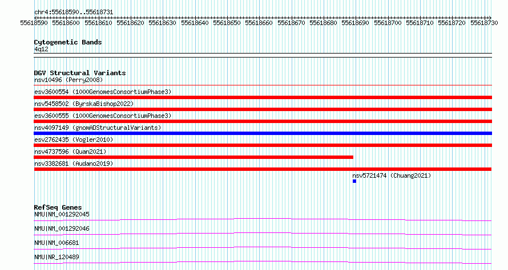The image size is (508, 270).
Task: Select the thin red nsv10496 variant line
Action: pos(263,85)
